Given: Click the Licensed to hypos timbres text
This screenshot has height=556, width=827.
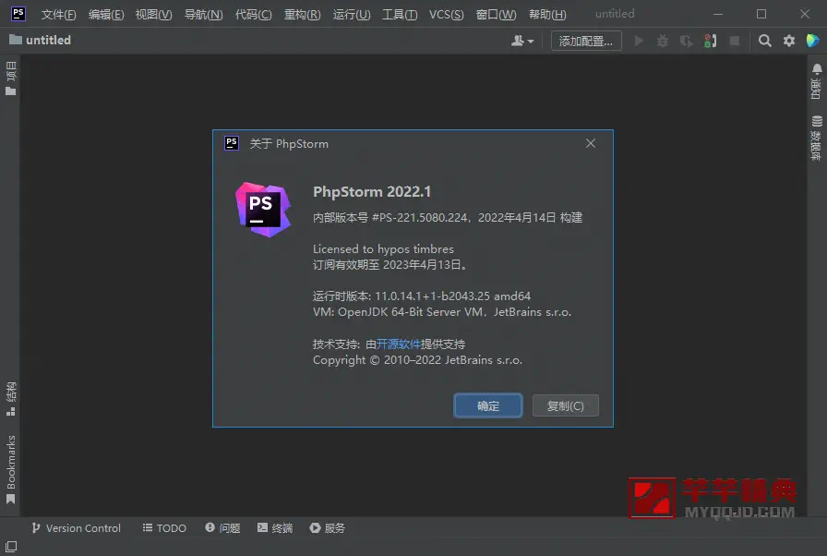Looking at the screenshot, I should coord(383,249).
